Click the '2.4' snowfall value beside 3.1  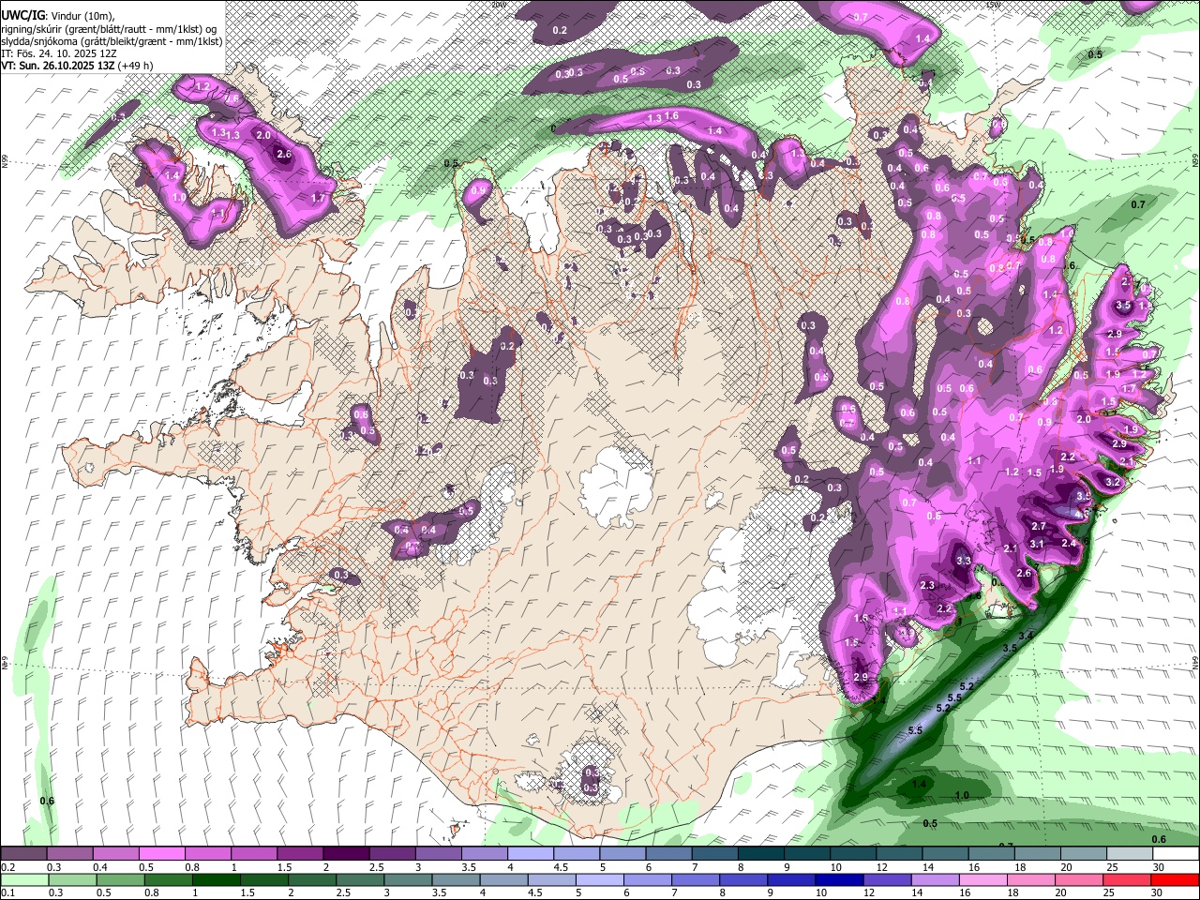click(x=1068, y=543)
